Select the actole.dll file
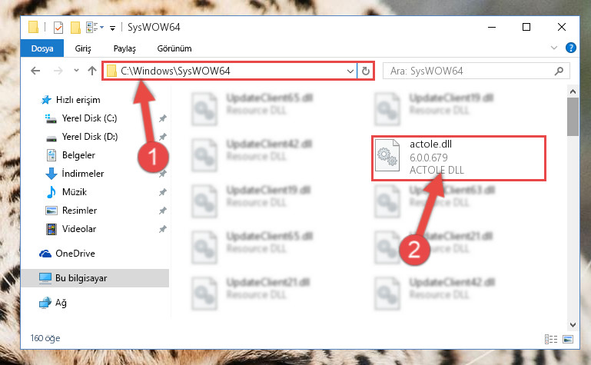Viewport: 591px width, 365px height. click(459, 158)
